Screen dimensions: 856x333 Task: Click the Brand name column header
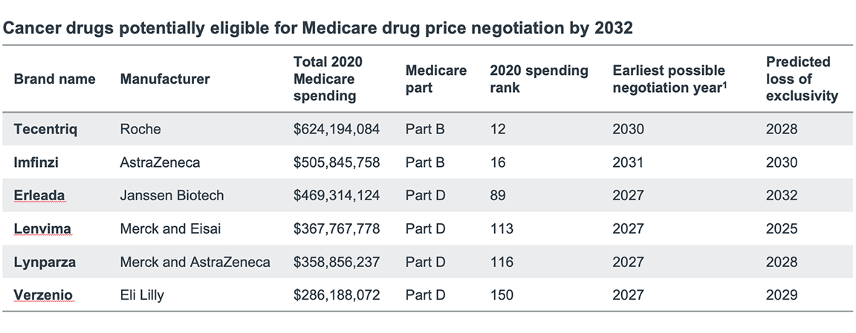[54, 79]
